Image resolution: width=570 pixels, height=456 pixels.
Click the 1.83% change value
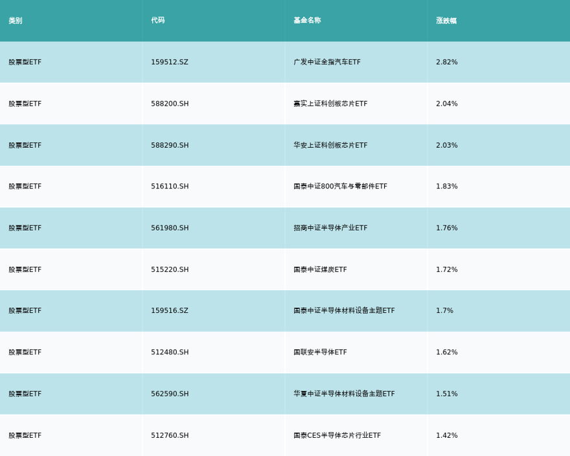[x=447, y=186]
